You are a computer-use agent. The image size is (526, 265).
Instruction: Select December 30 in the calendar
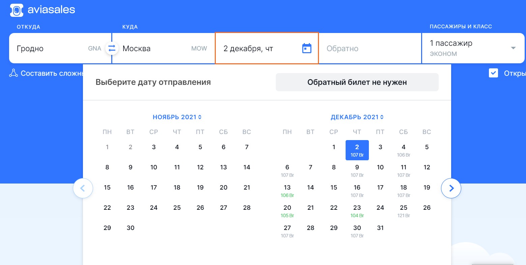pyautogui.click(x=357, y=231)
